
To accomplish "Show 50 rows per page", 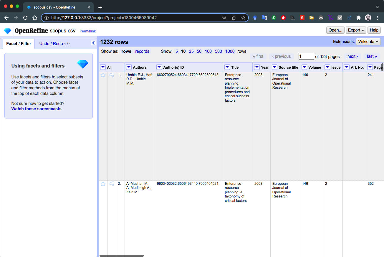I will pyautogui.click(x=199, y=51).
